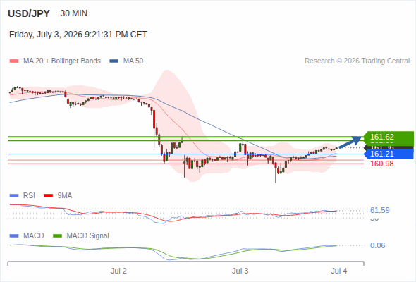Image resolution: width=416 pixels, height=282 pixels.
Task: Click the Jul 4 date axis label
Action: coord(339,271)
